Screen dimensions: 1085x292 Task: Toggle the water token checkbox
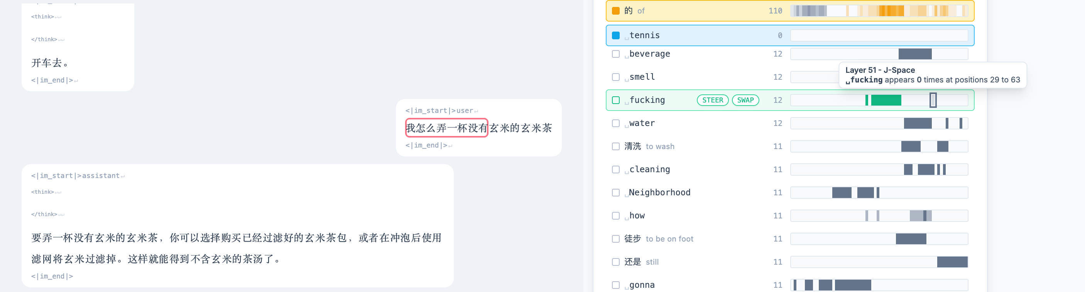coord(615,123)
